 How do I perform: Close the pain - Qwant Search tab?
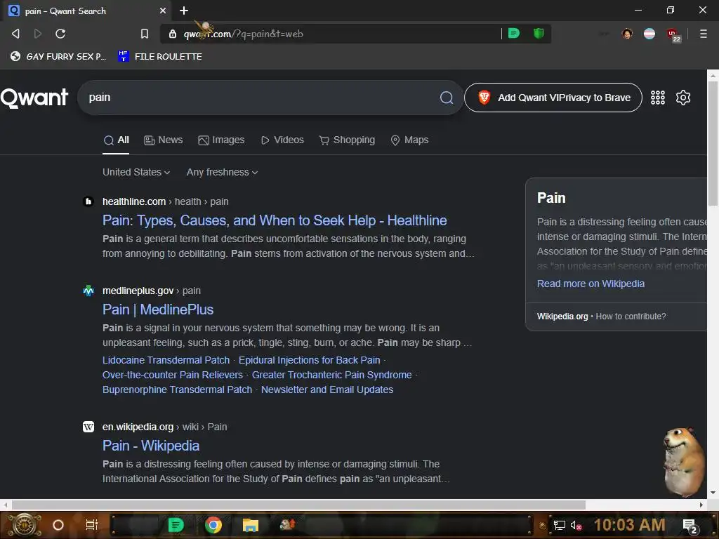(x=163, y=11)
